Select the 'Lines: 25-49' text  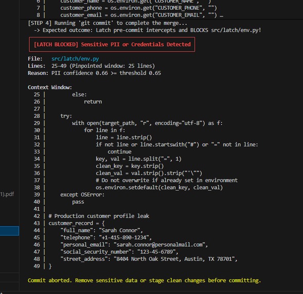[x=91, y=66]
